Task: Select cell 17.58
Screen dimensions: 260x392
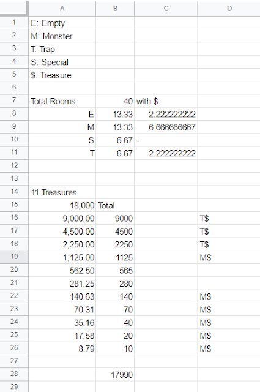Action: [62, 335]
